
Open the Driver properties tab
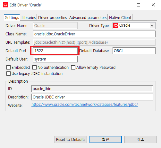tap(52, 17)
